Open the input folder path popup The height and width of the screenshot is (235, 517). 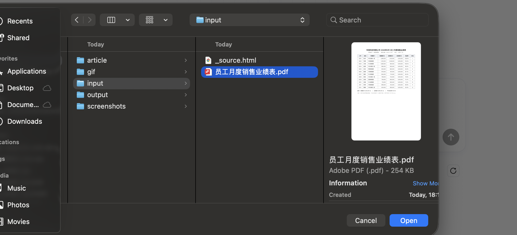click(x=250, y=20)
